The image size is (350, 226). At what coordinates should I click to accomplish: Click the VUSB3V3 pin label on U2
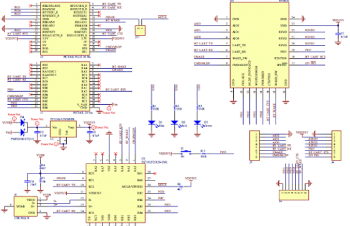click(95, 193)
